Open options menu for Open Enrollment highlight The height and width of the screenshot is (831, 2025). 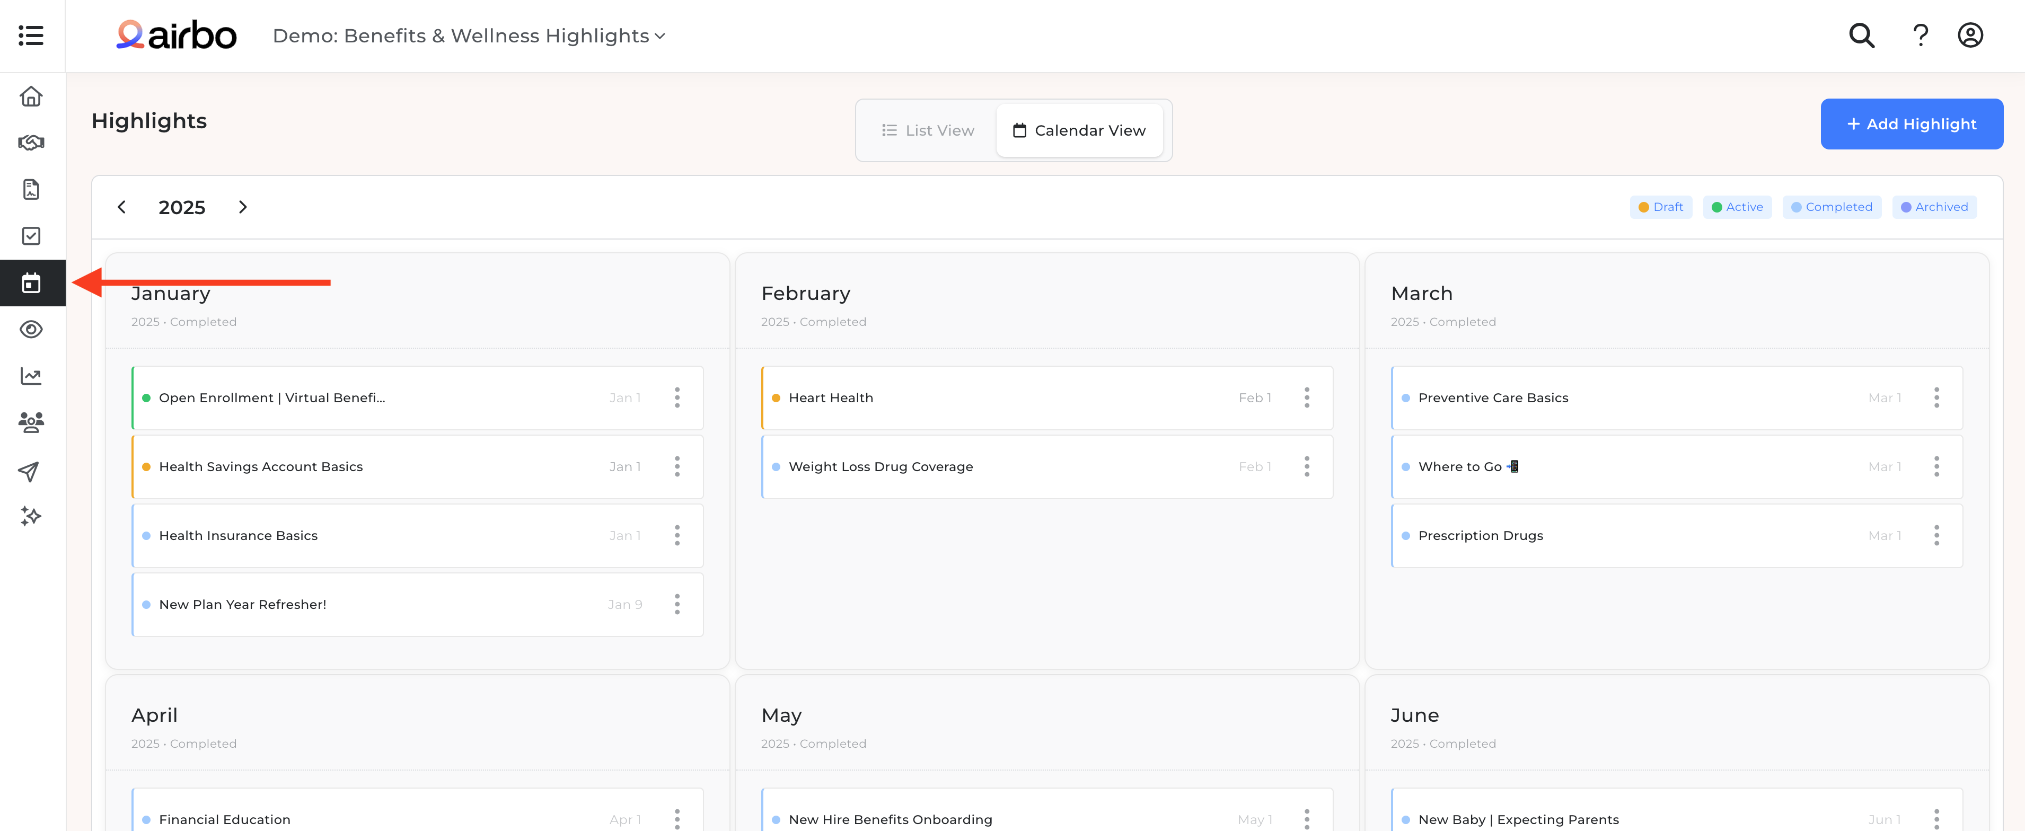(x=677, y=398)
